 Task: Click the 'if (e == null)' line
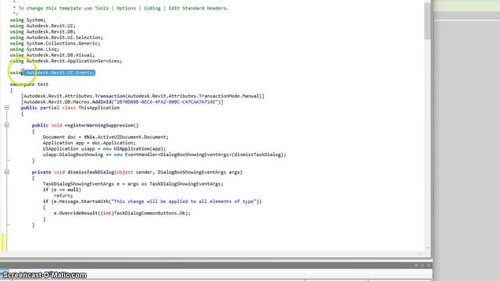62,190
